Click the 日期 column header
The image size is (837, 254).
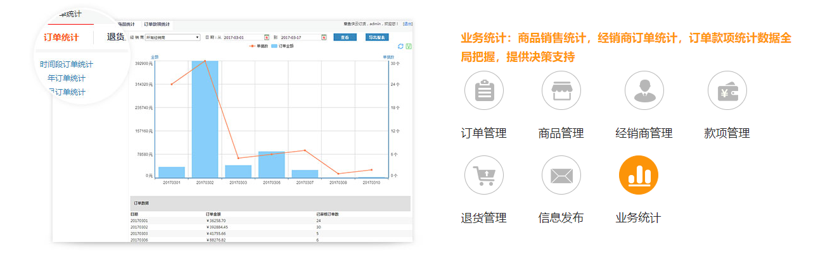point(134,214)
